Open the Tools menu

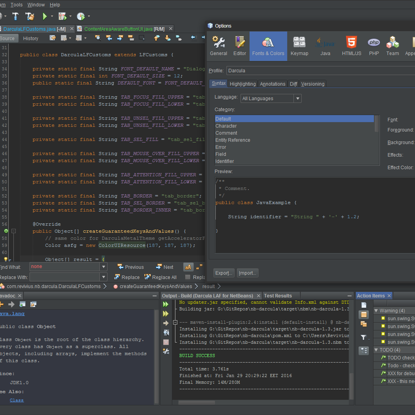pos(16,5)
